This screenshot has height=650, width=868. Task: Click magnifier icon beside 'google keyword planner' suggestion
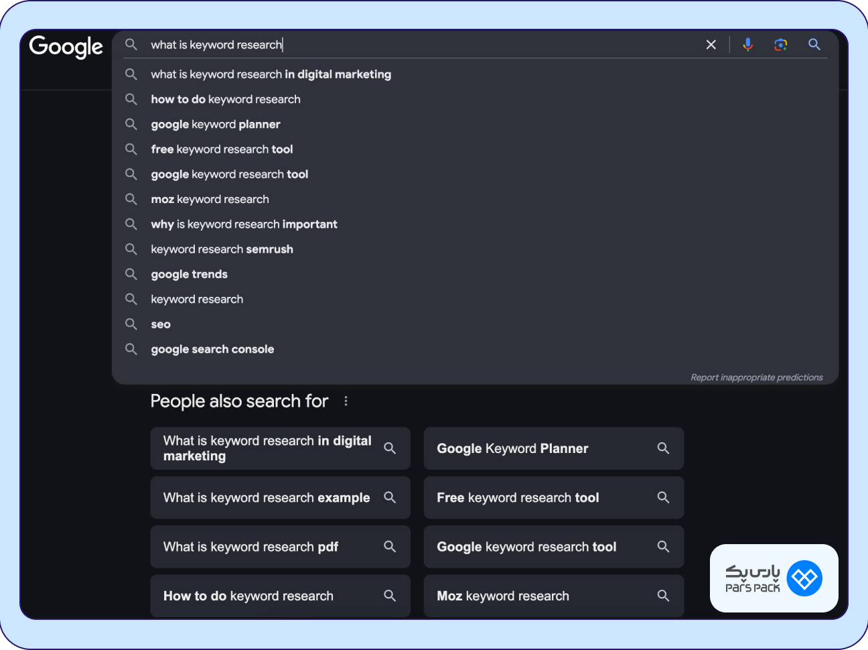131,124
